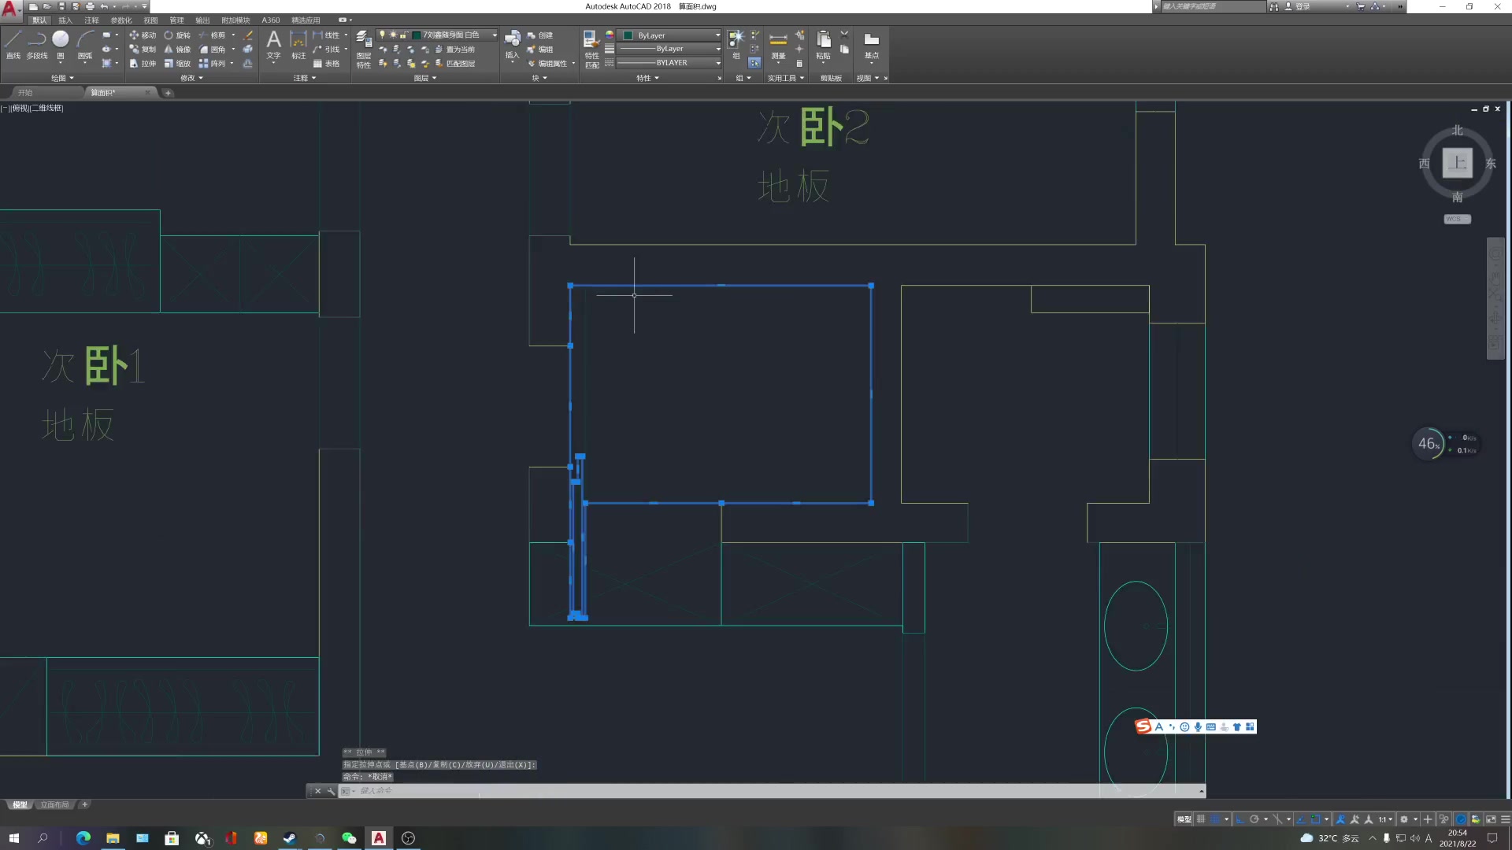
Task: Click the 置为当前 (Make Current) button
Action: (455, 50)
